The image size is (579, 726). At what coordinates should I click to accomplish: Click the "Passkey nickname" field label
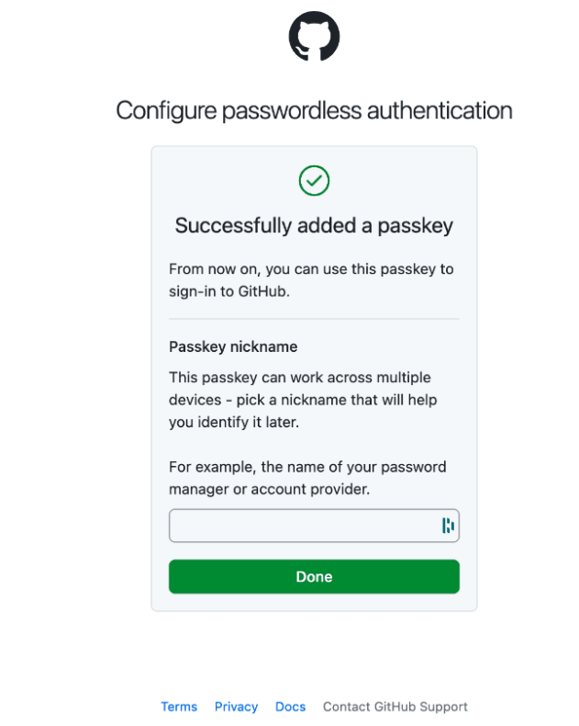click(x=233, y=346)
